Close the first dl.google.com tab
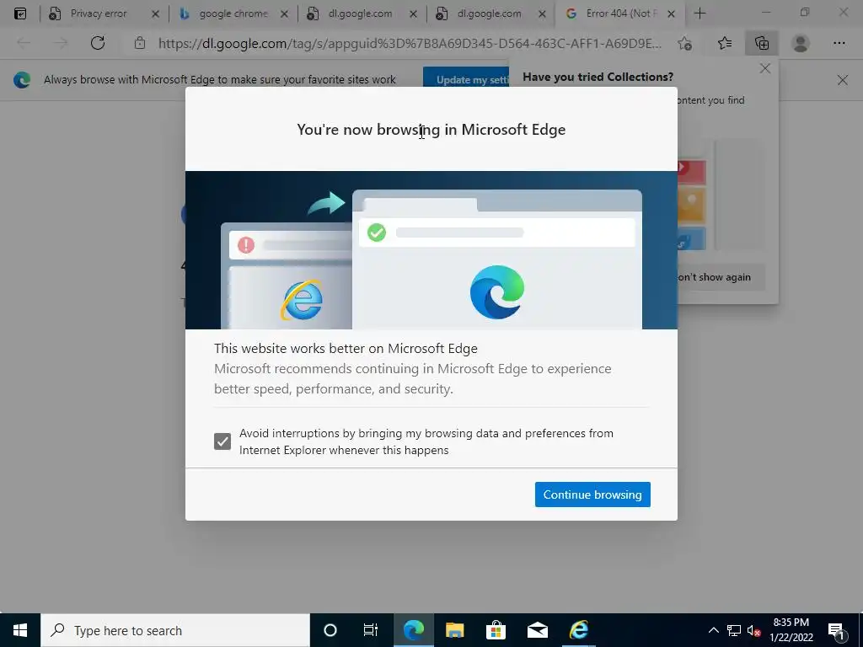This screenshot has height=647, width=863. point(413,14)
